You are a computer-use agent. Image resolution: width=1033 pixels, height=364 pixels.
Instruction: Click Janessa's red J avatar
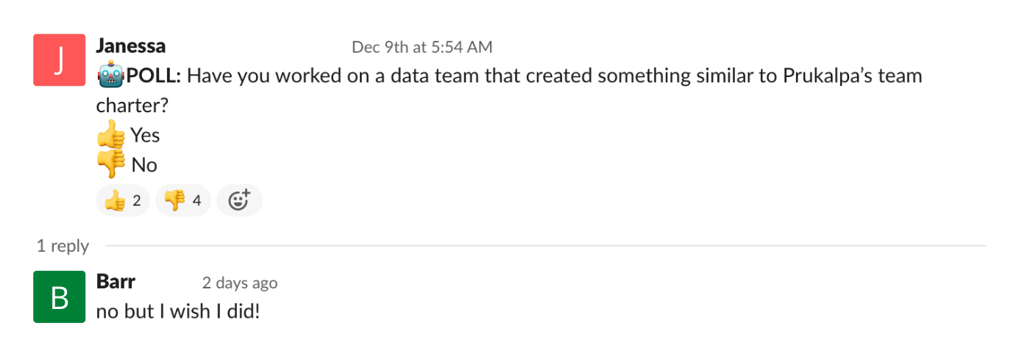pyautogui.click(x=60, y=59)
